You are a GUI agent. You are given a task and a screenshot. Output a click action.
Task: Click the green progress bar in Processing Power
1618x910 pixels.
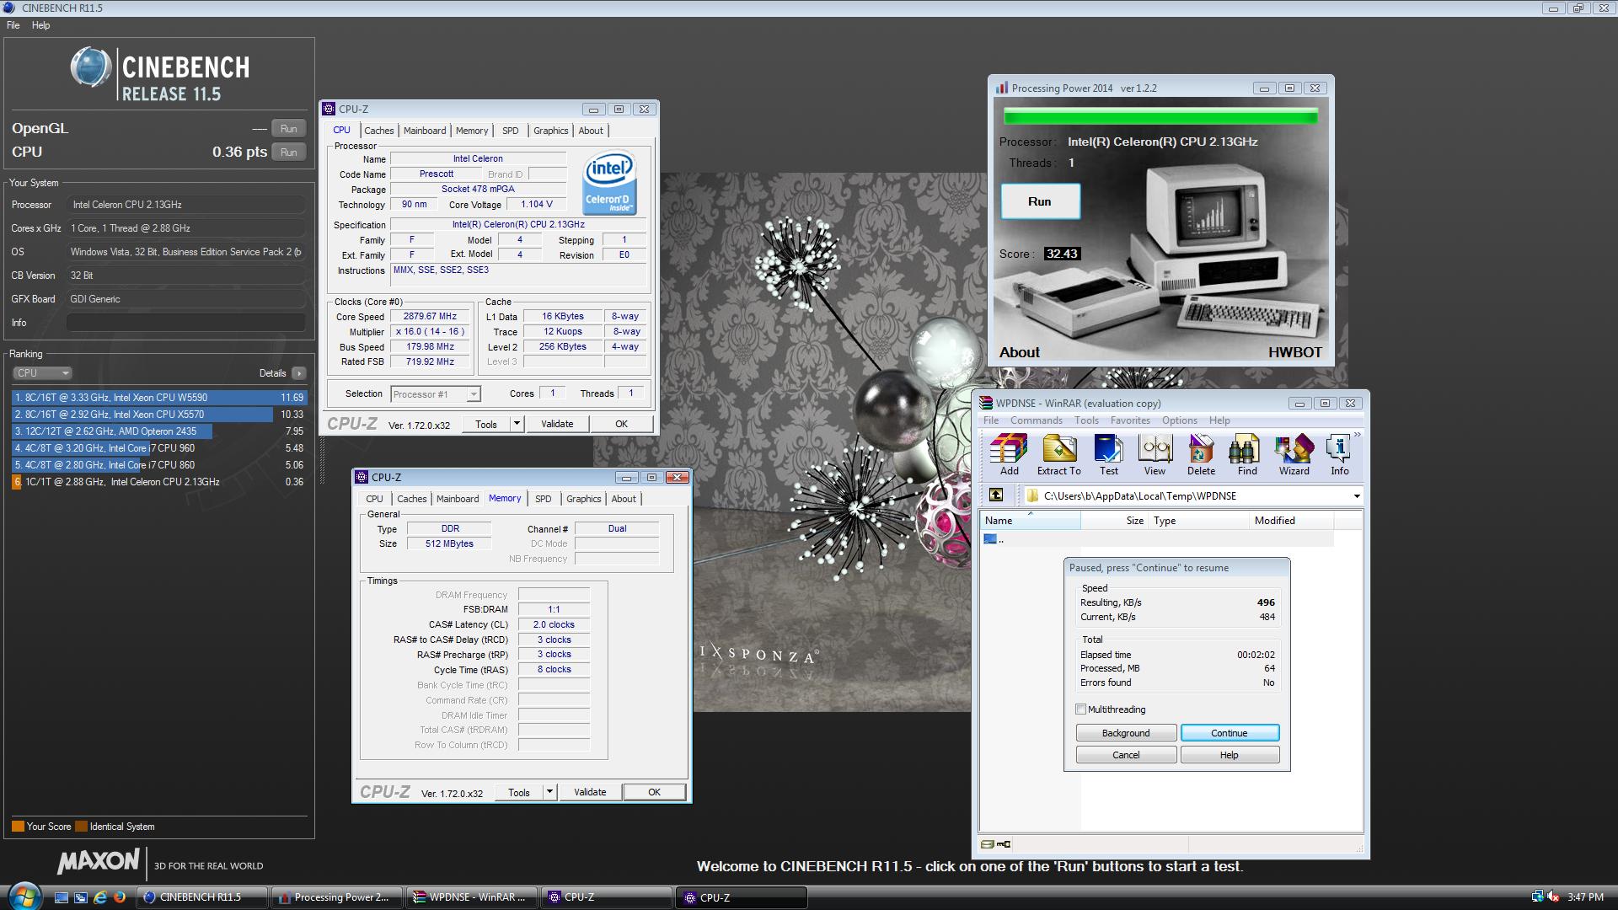pyautogui.click(x=1160, y=115)
